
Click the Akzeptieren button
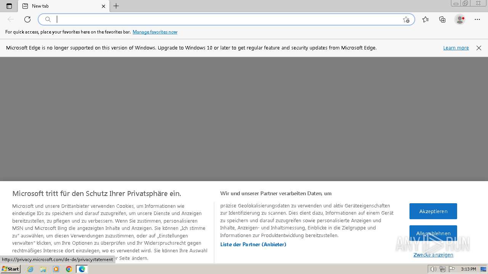pos(433,211)
